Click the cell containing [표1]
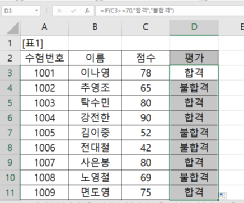This screenshot has height=203, width=244. [44, 43]
